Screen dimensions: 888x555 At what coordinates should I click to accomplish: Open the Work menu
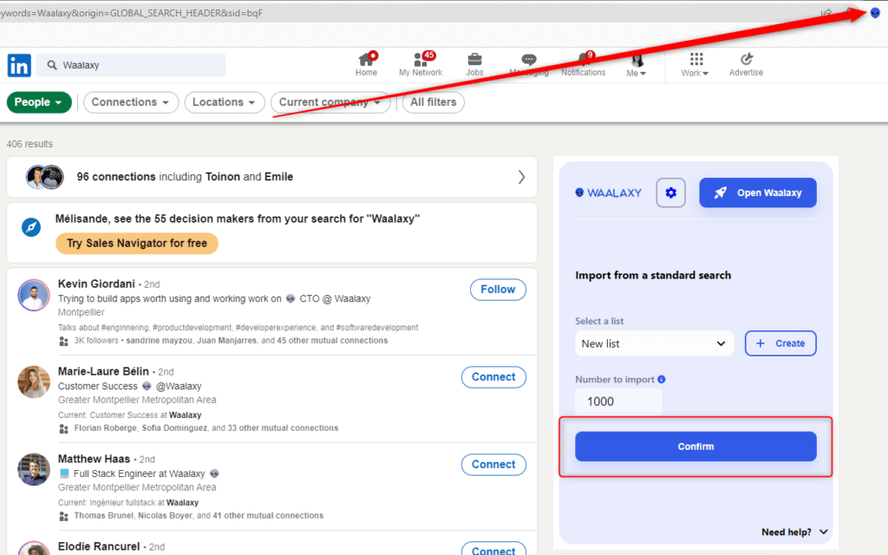tap(695, 62)
